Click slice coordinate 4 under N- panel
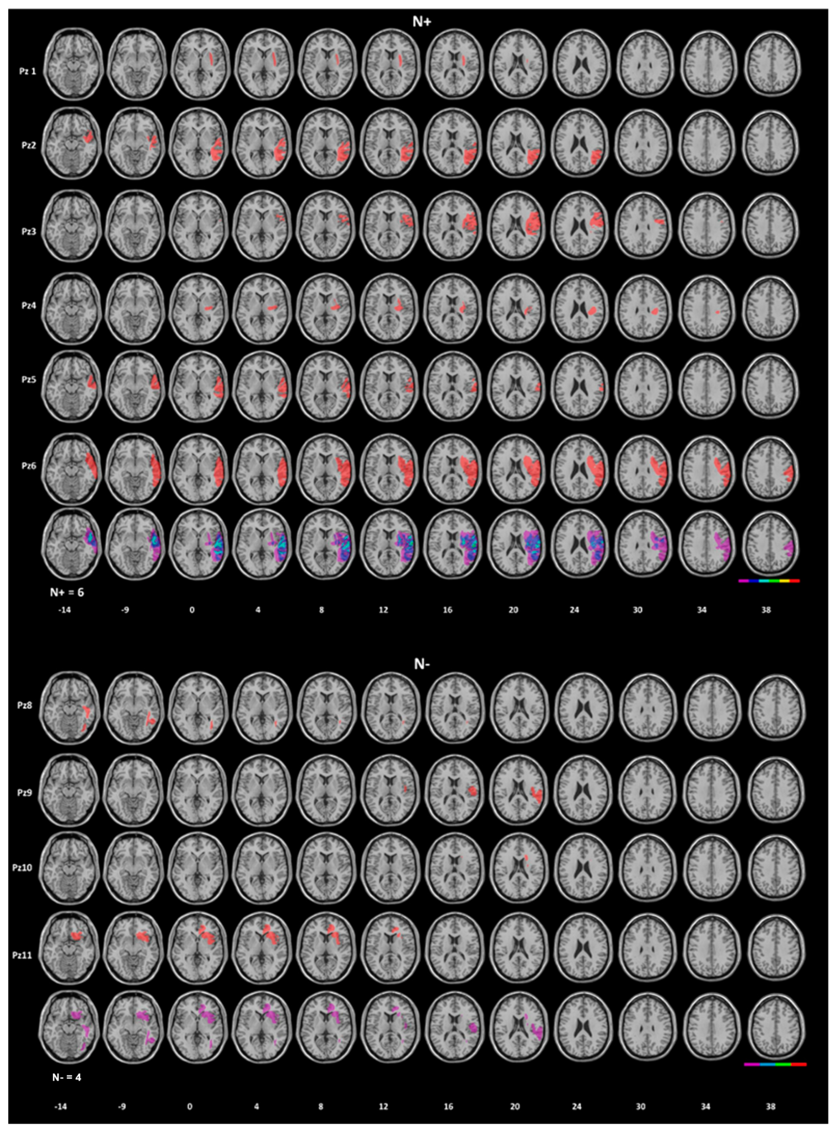Image resolution: width=839 pixels, height=1132 pixels. (x=256, y=1107)
